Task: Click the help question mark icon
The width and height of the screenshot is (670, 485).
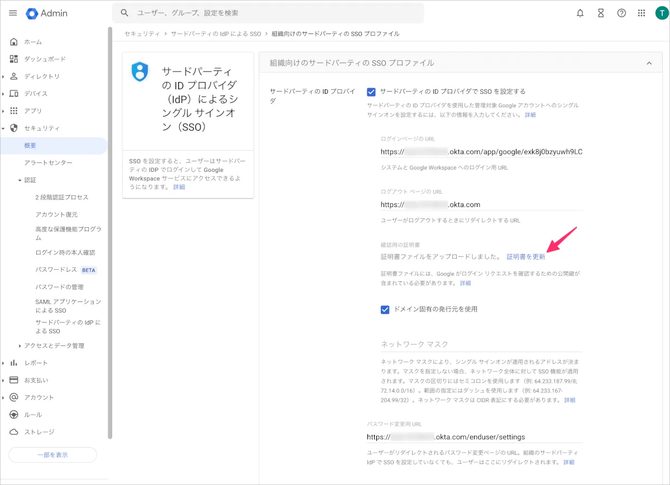Action: click(x=621, y=13)
